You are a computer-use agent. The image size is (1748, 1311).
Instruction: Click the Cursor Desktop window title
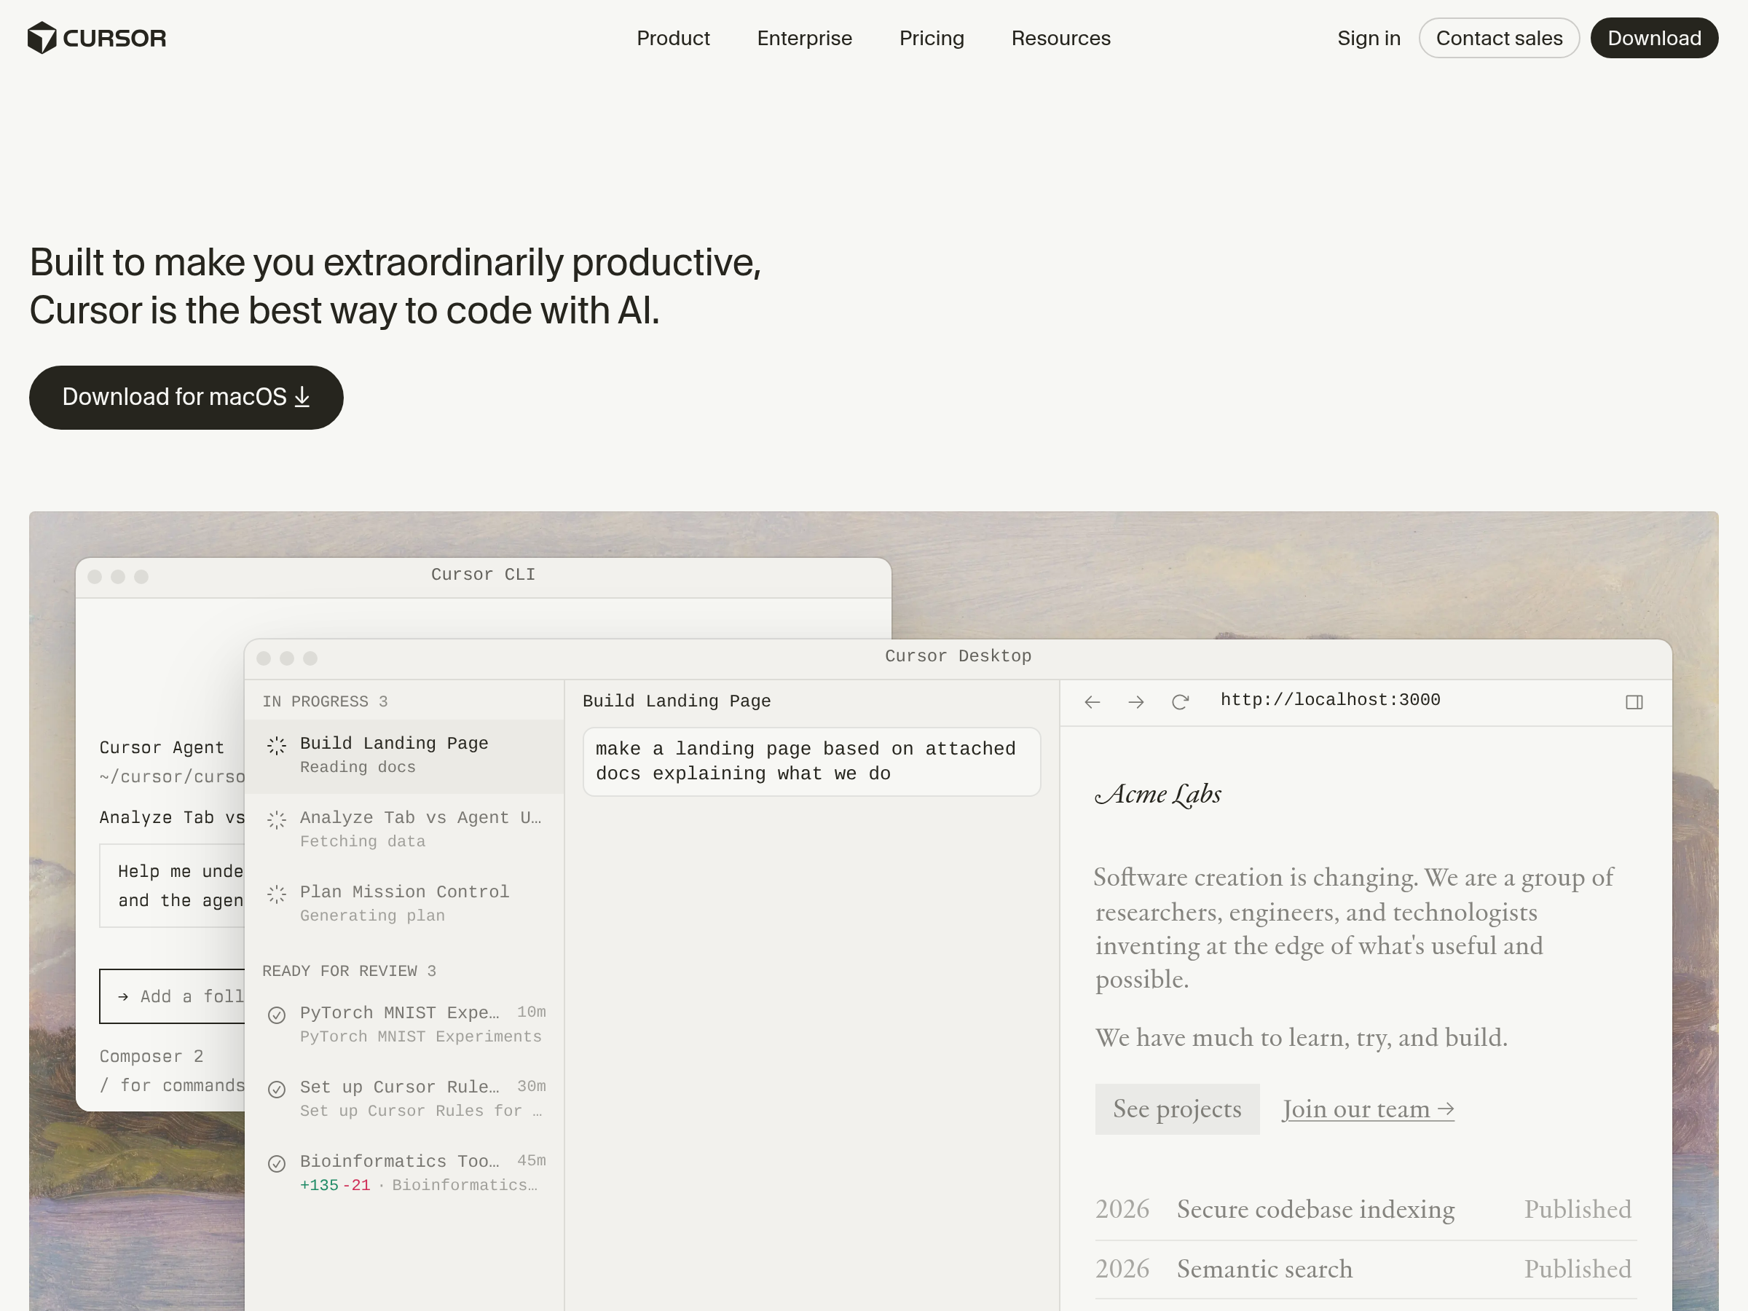[958, 656]
